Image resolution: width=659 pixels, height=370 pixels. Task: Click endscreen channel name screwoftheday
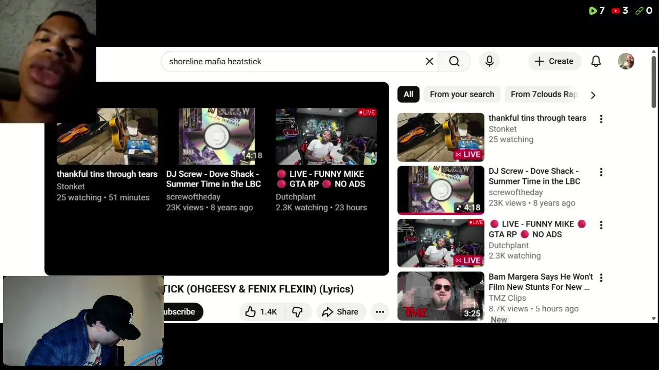(x=193, y=197)
